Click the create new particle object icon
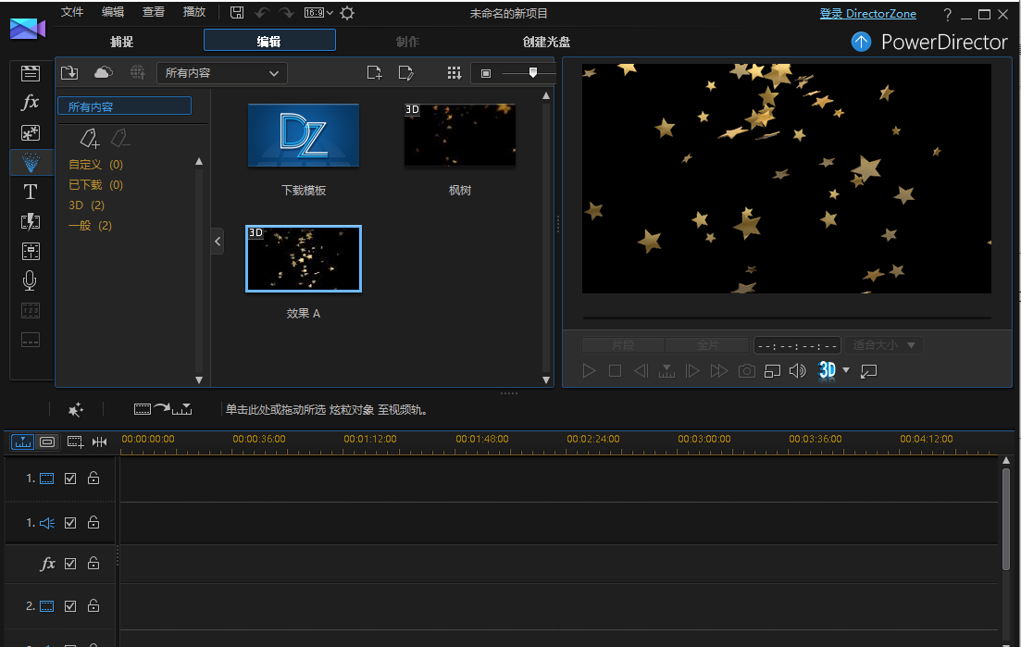 pyautogui.click(x=374, y=72)
